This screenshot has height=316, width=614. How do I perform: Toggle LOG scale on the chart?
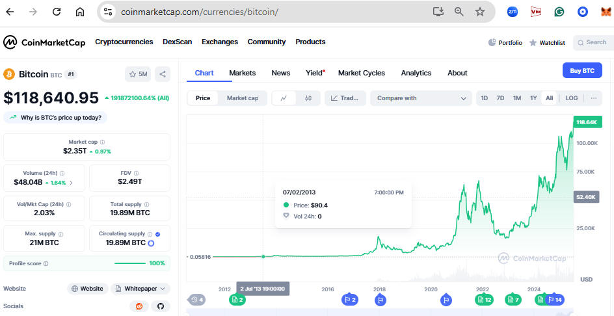click(571, 98)
